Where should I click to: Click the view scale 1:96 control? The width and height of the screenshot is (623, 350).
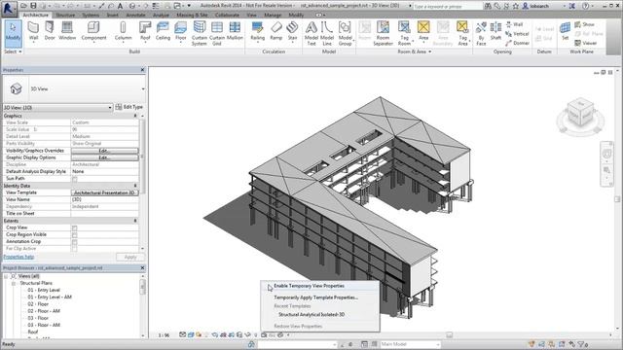coord(164,335)
